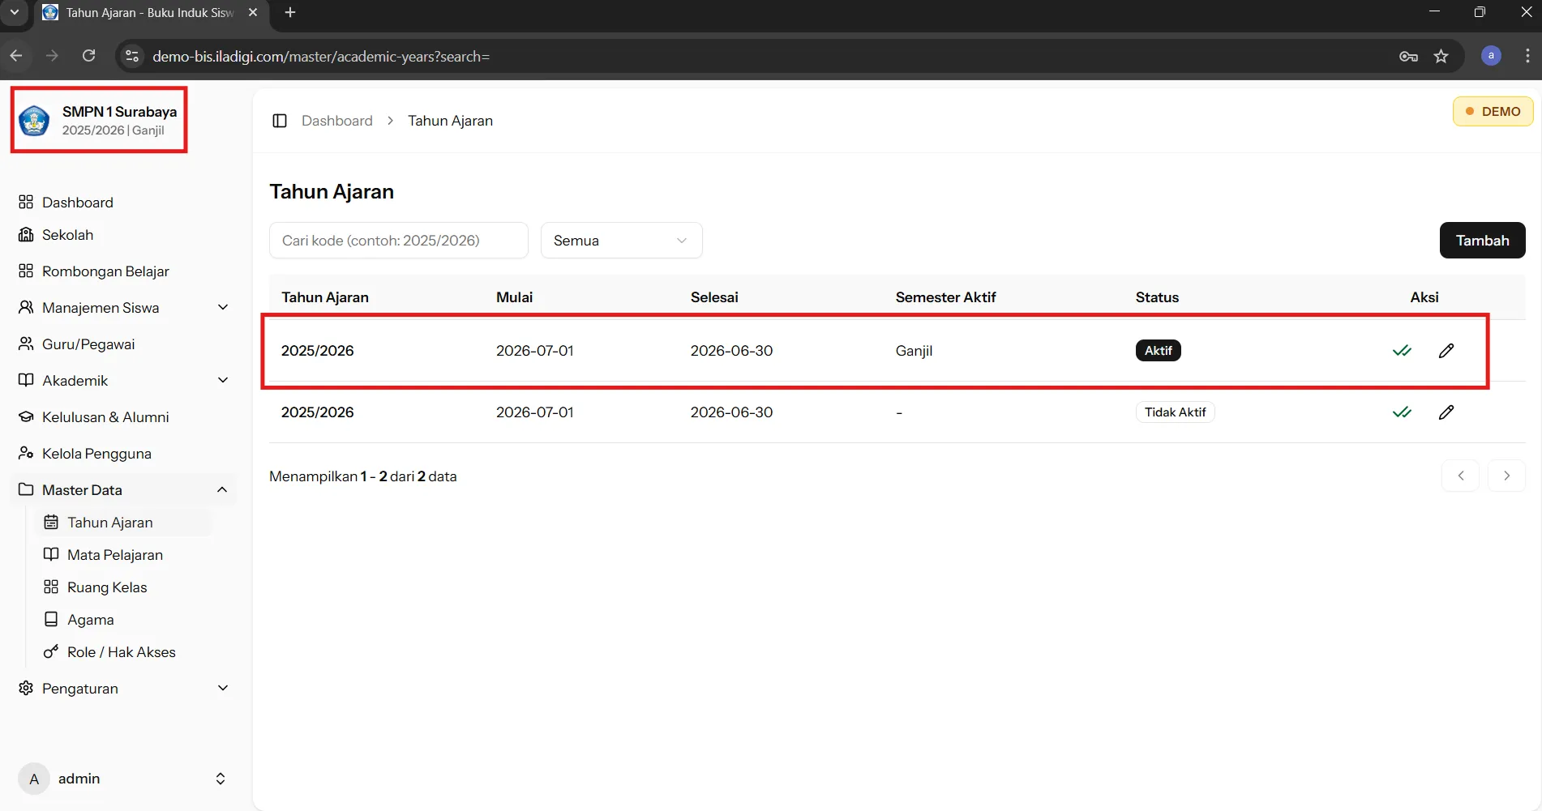Click the Status column header
This screenshot has height=811, width=1542.
[x=1157, y=297]
